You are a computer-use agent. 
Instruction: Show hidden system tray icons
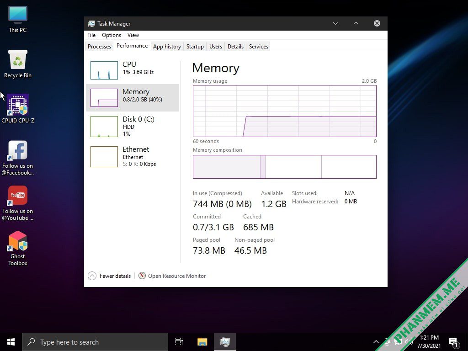click(376, 342)
